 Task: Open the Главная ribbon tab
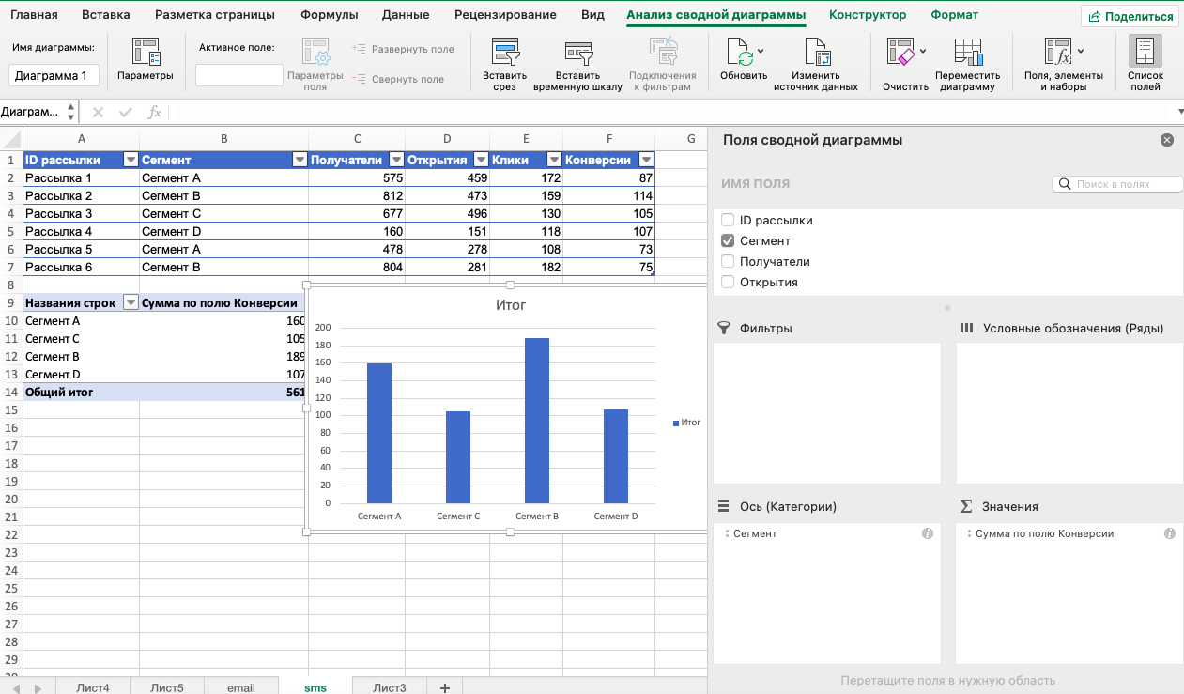(x=34, y=15)
